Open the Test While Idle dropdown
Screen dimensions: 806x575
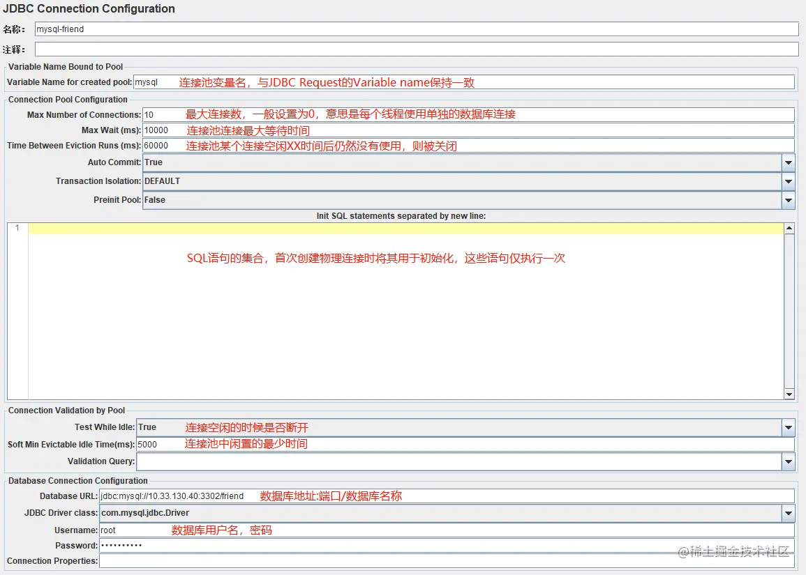click(x=789, y=427)
